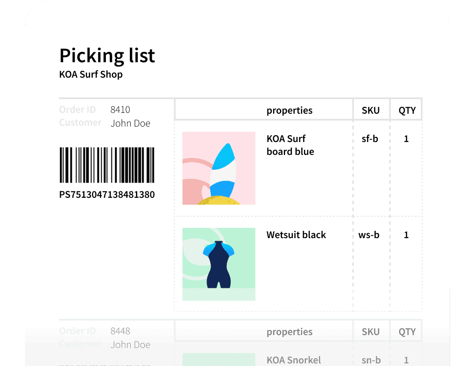This screenshot has height=366, width=475.
Task: Click the order 8410 barcode
Action: point(107,165)
